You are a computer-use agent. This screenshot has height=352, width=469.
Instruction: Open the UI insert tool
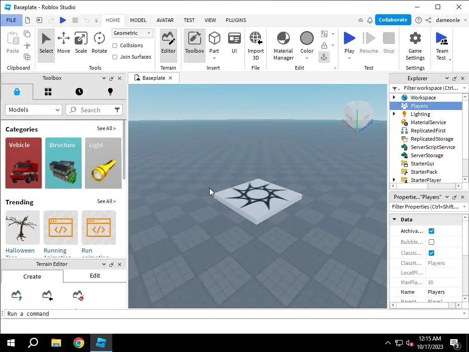click(234, 43)
